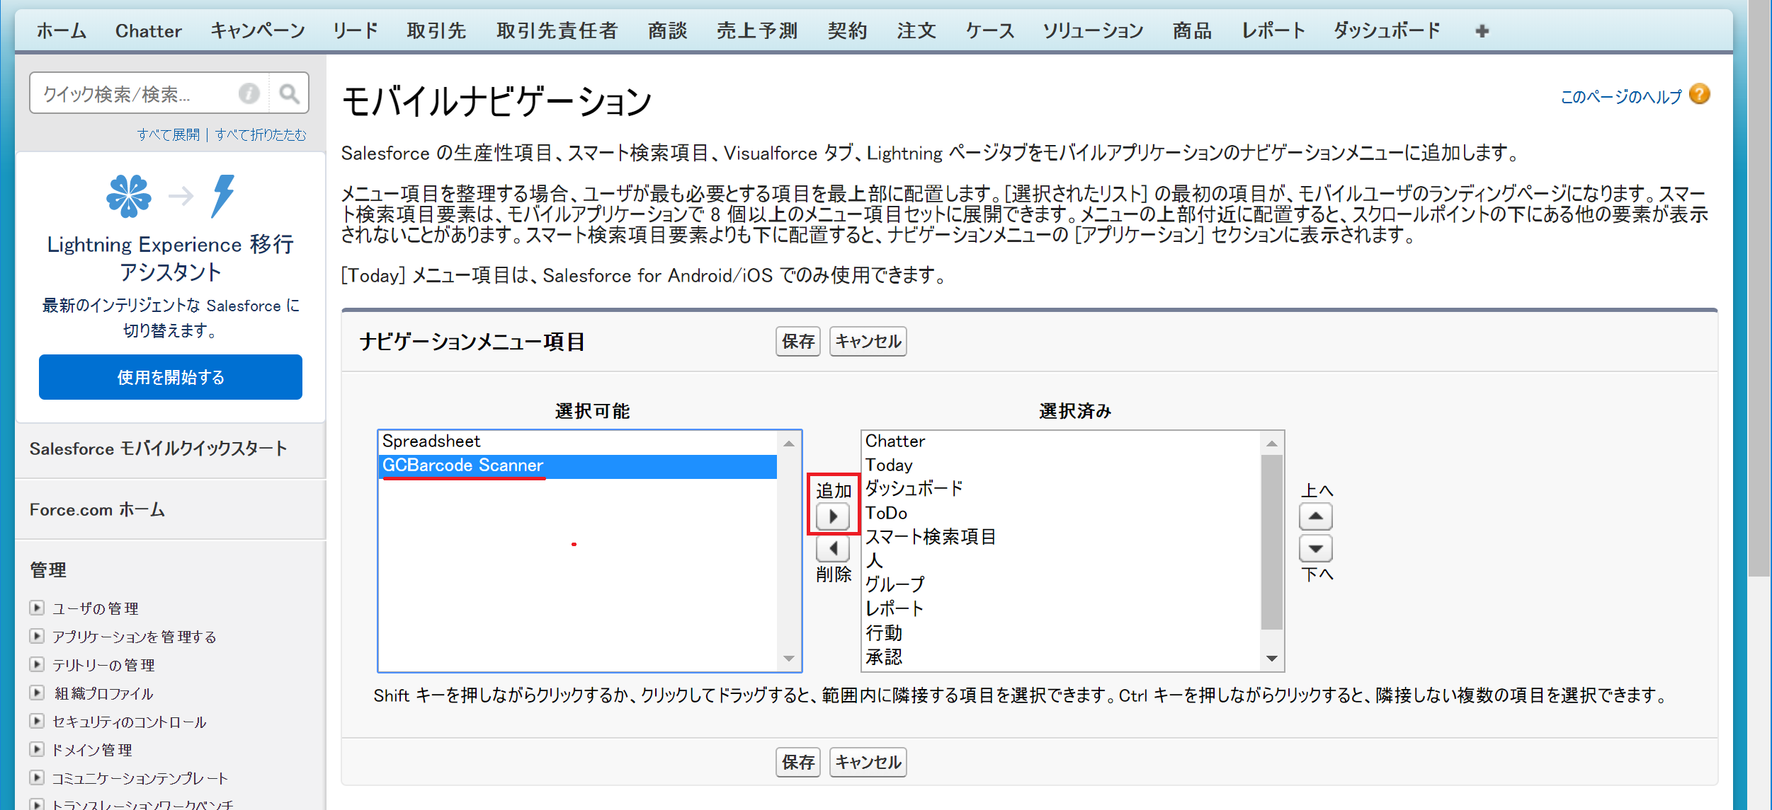The width and height of the screenshot is (1772, 810).
Task: Select Chatter in the 選択済み list
Action: [1061, 441]
